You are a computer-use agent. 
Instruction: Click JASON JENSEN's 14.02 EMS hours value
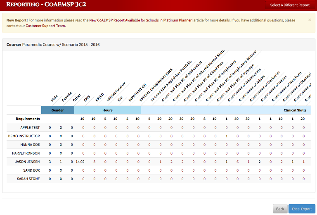click(80, 162)
